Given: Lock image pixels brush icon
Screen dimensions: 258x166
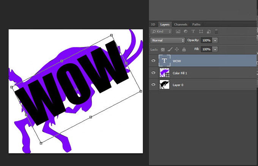Looking at the screenshot, I should 170,49.
